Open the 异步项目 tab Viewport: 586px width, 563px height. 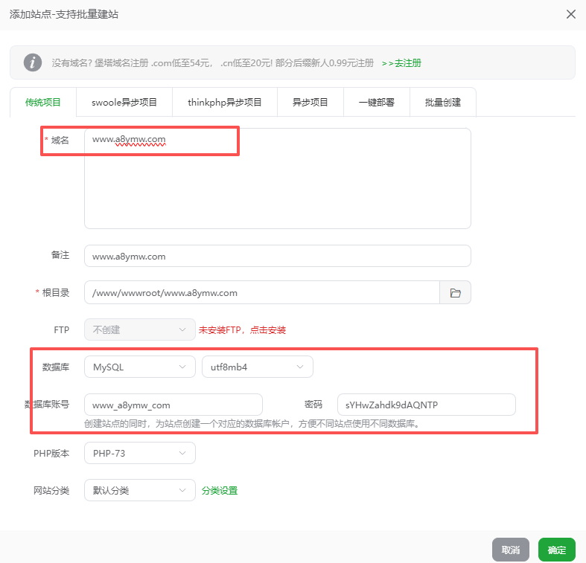tap(310, 103)
